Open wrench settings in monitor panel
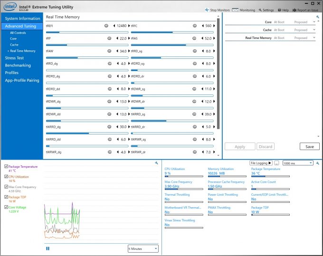This screenshot has height=256, width=323. coord(318,163)
